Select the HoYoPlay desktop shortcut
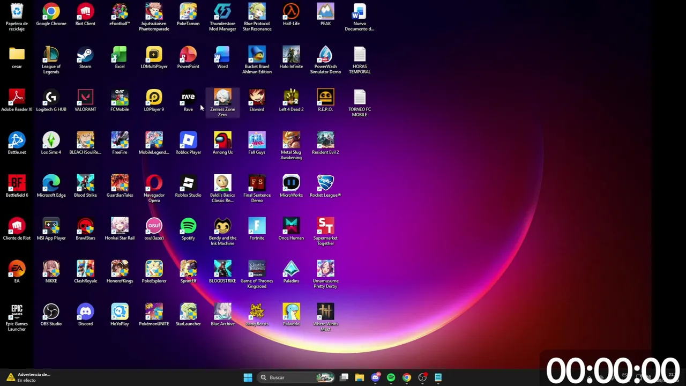The width and height of the screenshot is (686, 386). pyautogui.click(x=120, y=315)
